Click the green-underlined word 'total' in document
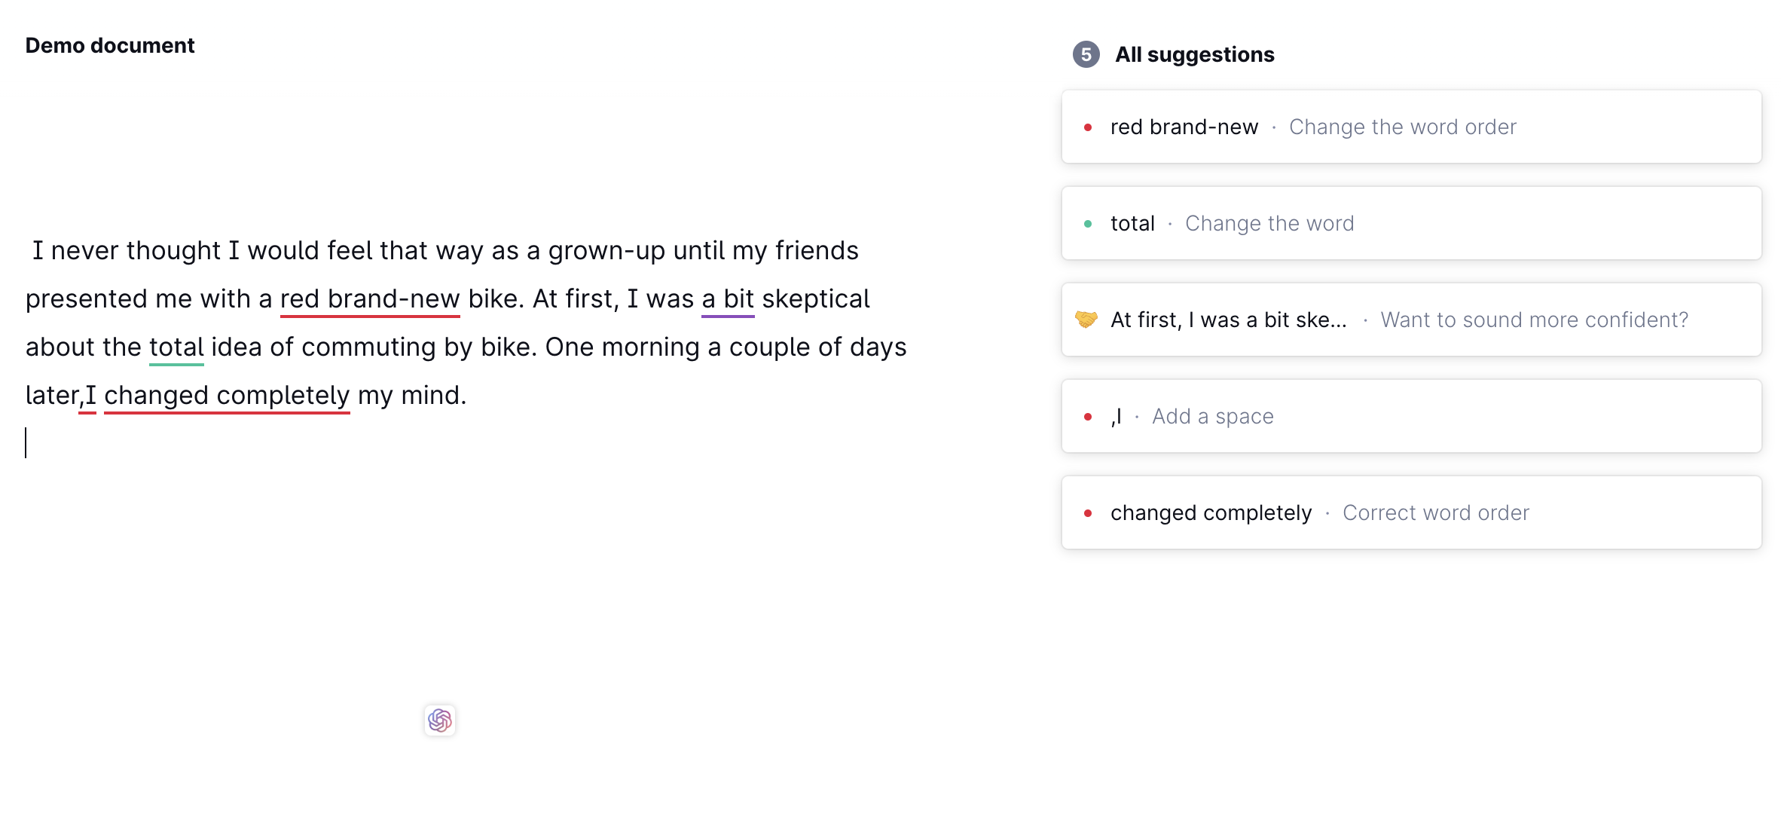Screen dimensions: 1781x826 point(176,347)
